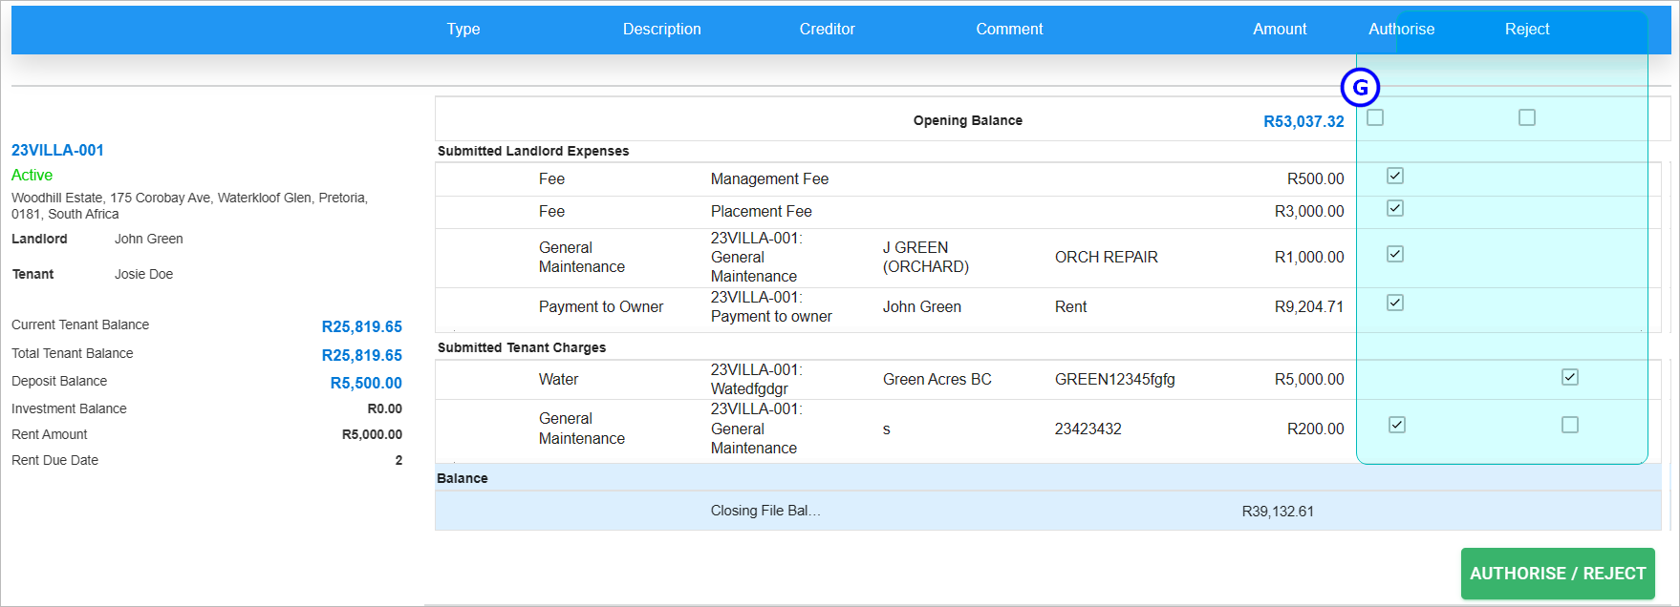Click Rent Due Date value 2

click(x=399, y=460)
